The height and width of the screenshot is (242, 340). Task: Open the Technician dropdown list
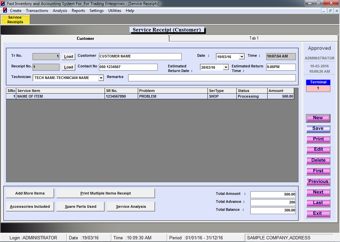tap(101, 78)
